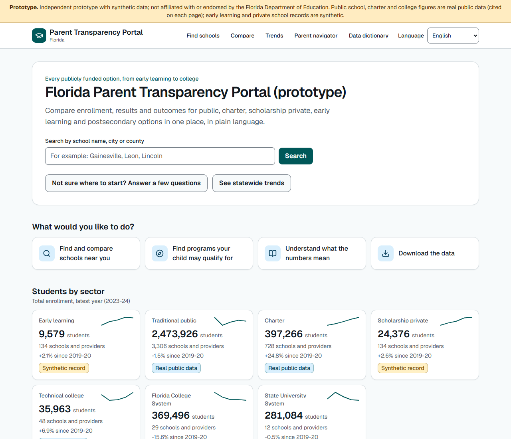Click the 35,963 Technical college figure
Screen dimensions: 511x439
click(55, 409)
